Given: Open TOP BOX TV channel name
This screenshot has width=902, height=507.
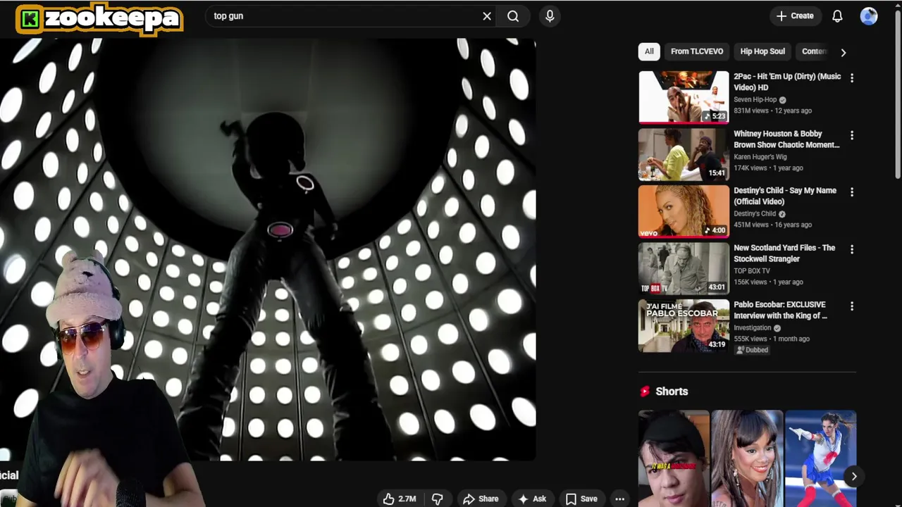Looking at the screenshot, I should (752, 271).
